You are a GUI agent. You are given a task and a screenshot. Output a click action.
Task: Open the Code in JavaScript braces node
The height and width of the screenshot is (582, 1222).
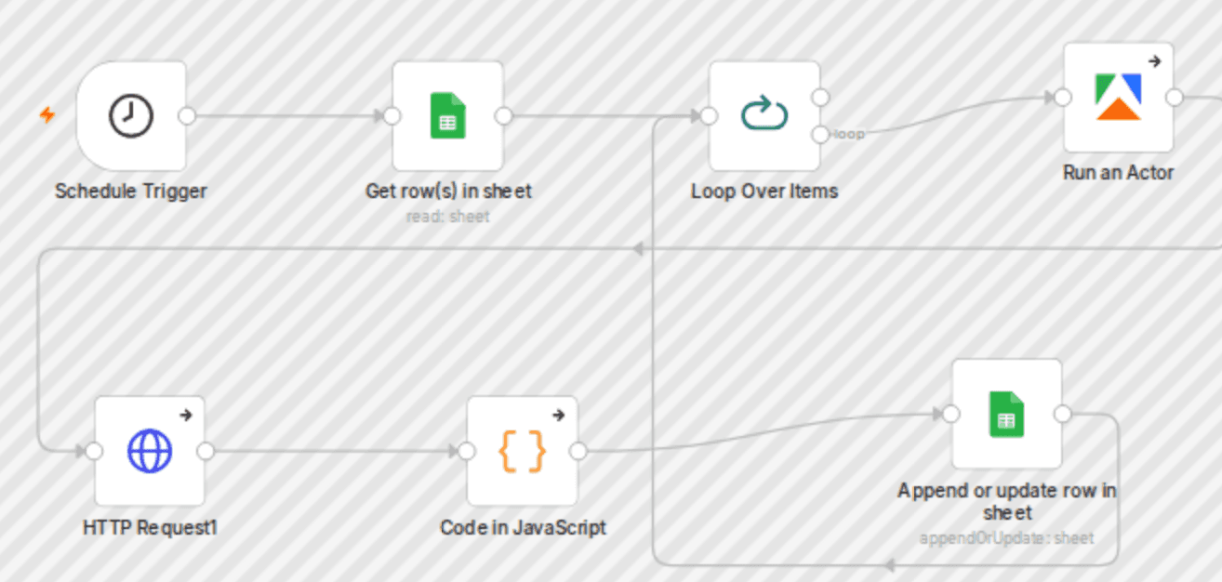coord(522,451)
